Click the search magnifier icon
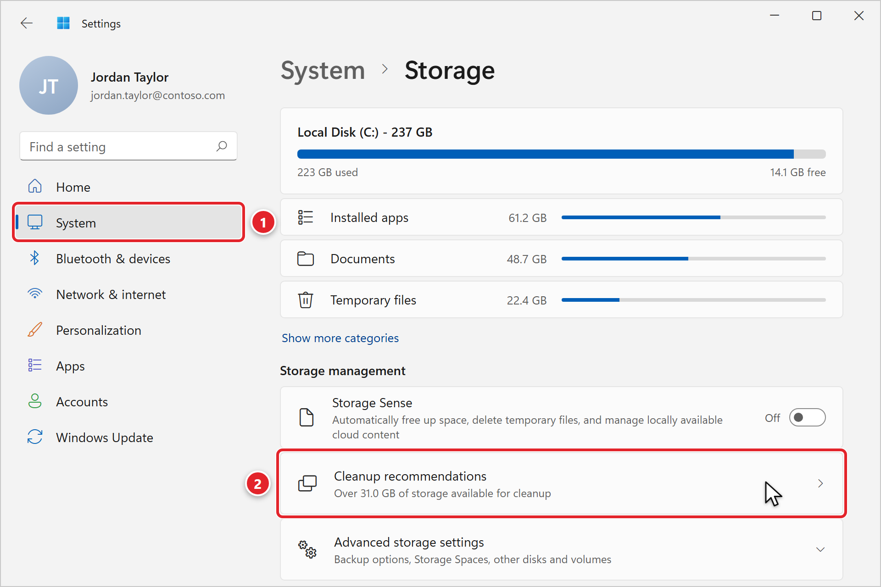Viewport: 881px width, 587px height. click(x=222, y=146)
